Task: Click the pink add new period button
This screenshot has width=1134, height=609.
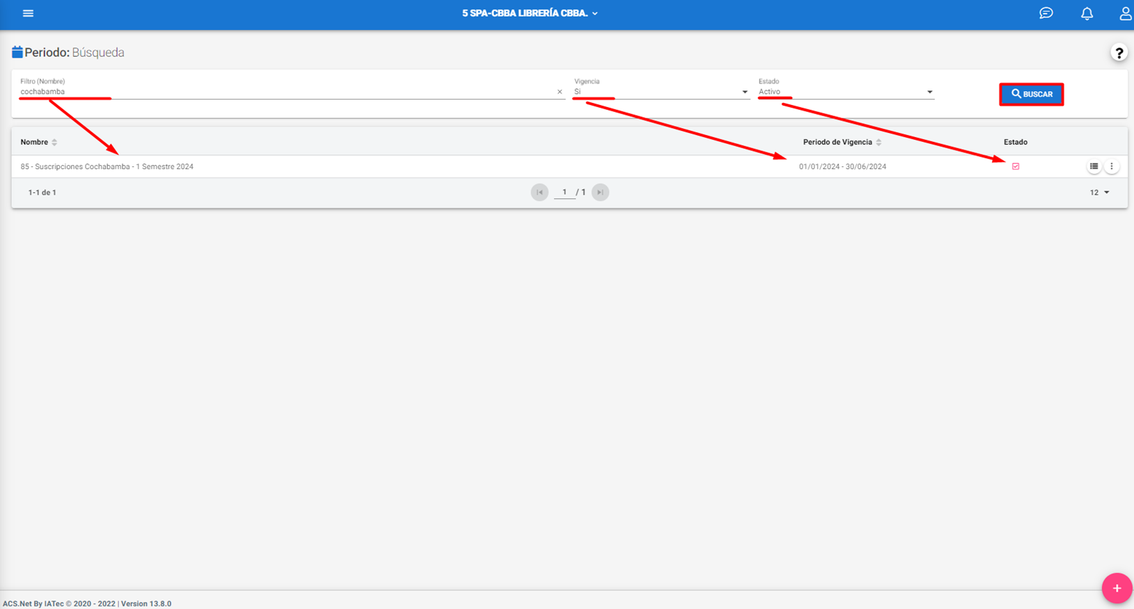Action: 1117,588
